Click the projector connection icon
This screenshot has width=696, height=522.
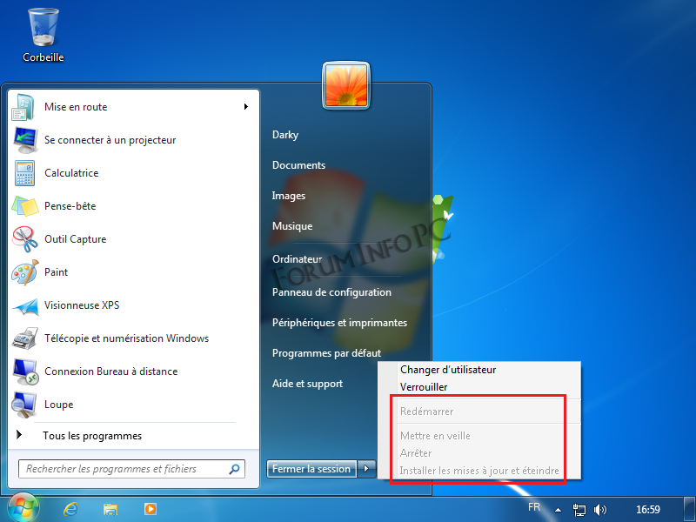[x=25, y=140]
